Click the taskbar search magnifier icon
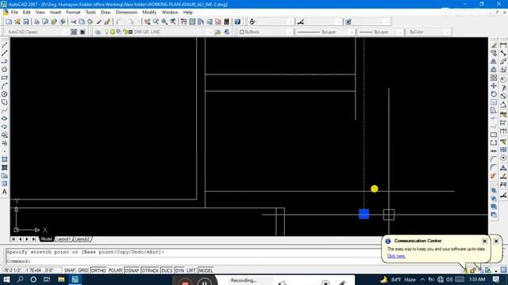508x285 pixels. pos(20,279)
